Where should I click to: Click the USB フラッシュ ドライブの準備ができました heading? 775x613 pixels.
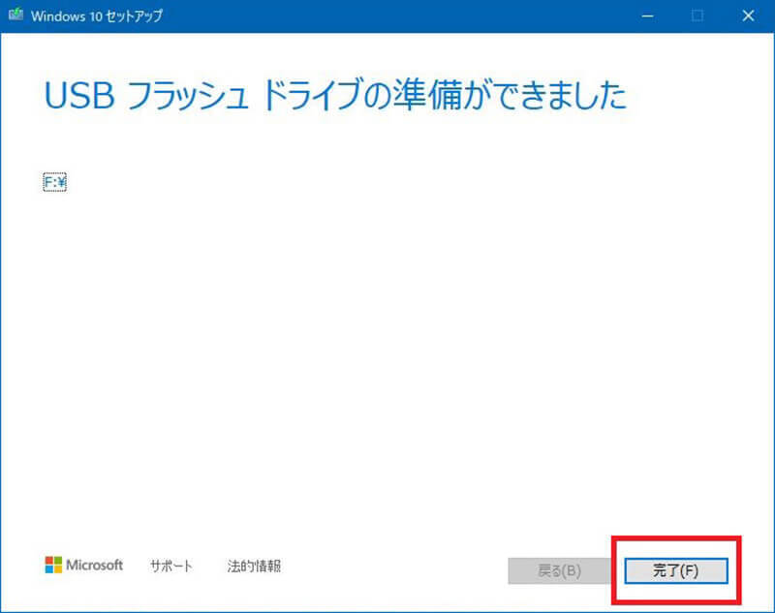coord(335,96)
